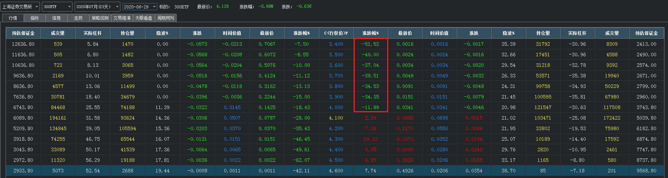This screenshot has width=668, height=178.
Task: Open the 2020年07月 expiry month dropdown
Action: [97, 7]
